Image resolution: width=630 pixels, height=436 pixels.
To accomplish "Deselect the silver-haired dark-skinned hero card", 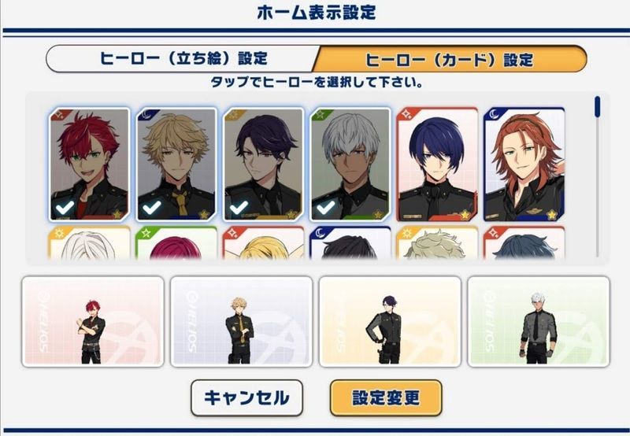I will [x=350, y=164].
